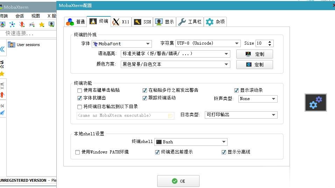Image resolution: width=335 pixels, height=188 pixels.
Task: Toggle 显示滚动条 checkbox
Action: (236, 90)
